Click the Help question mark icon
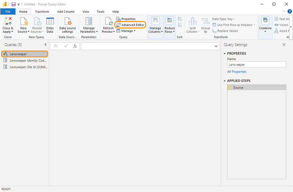The height and width of the screenshot is (192, 293). [x=289, y=11]
